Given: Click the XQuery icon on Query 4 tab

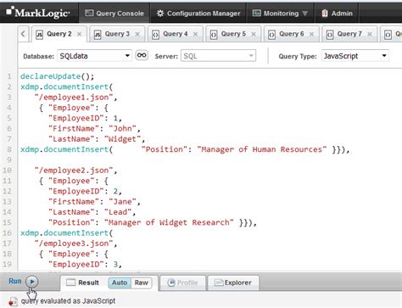Looking at the screenshot, I should (x=155, y=35).
